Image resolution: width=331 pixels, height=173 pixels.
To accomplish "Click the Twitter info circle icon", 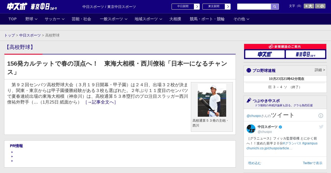I will (321, 116).
